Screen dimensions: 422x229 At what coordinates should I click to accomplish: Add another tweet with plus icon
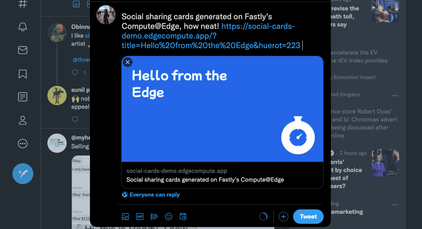tap(283, 217)
